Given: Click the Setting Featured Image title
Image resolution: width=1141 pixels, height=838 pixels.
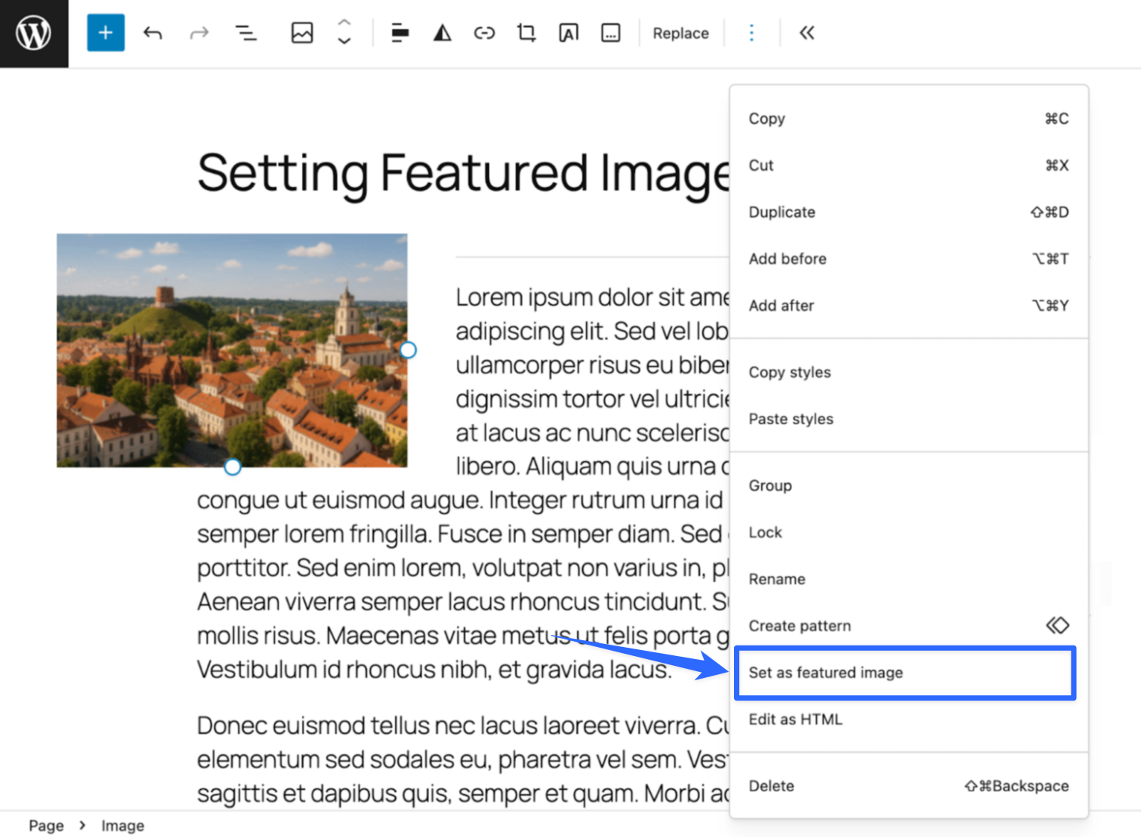Looking at the screenshot, I should click(463, 174).
